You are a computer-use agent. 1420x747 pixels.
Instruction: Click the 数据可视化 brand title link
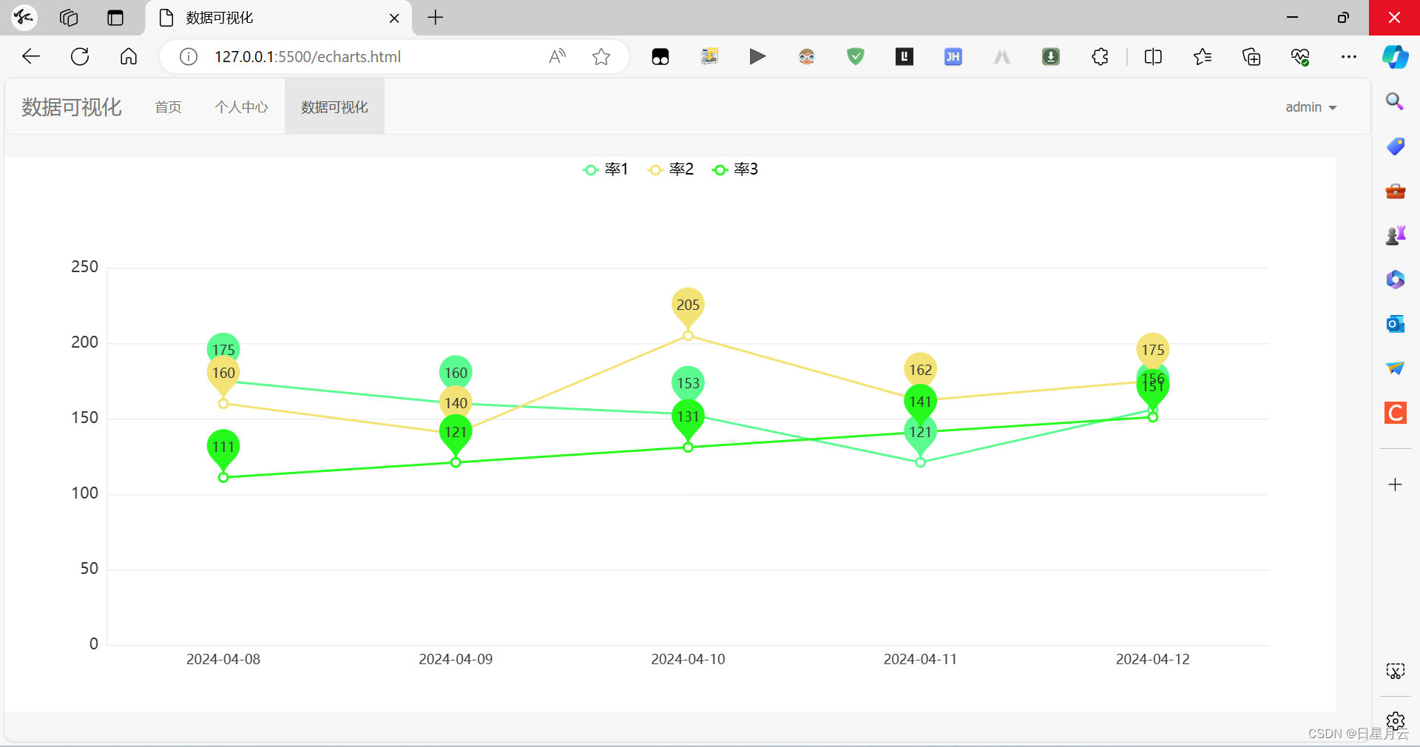pos(71,107)
